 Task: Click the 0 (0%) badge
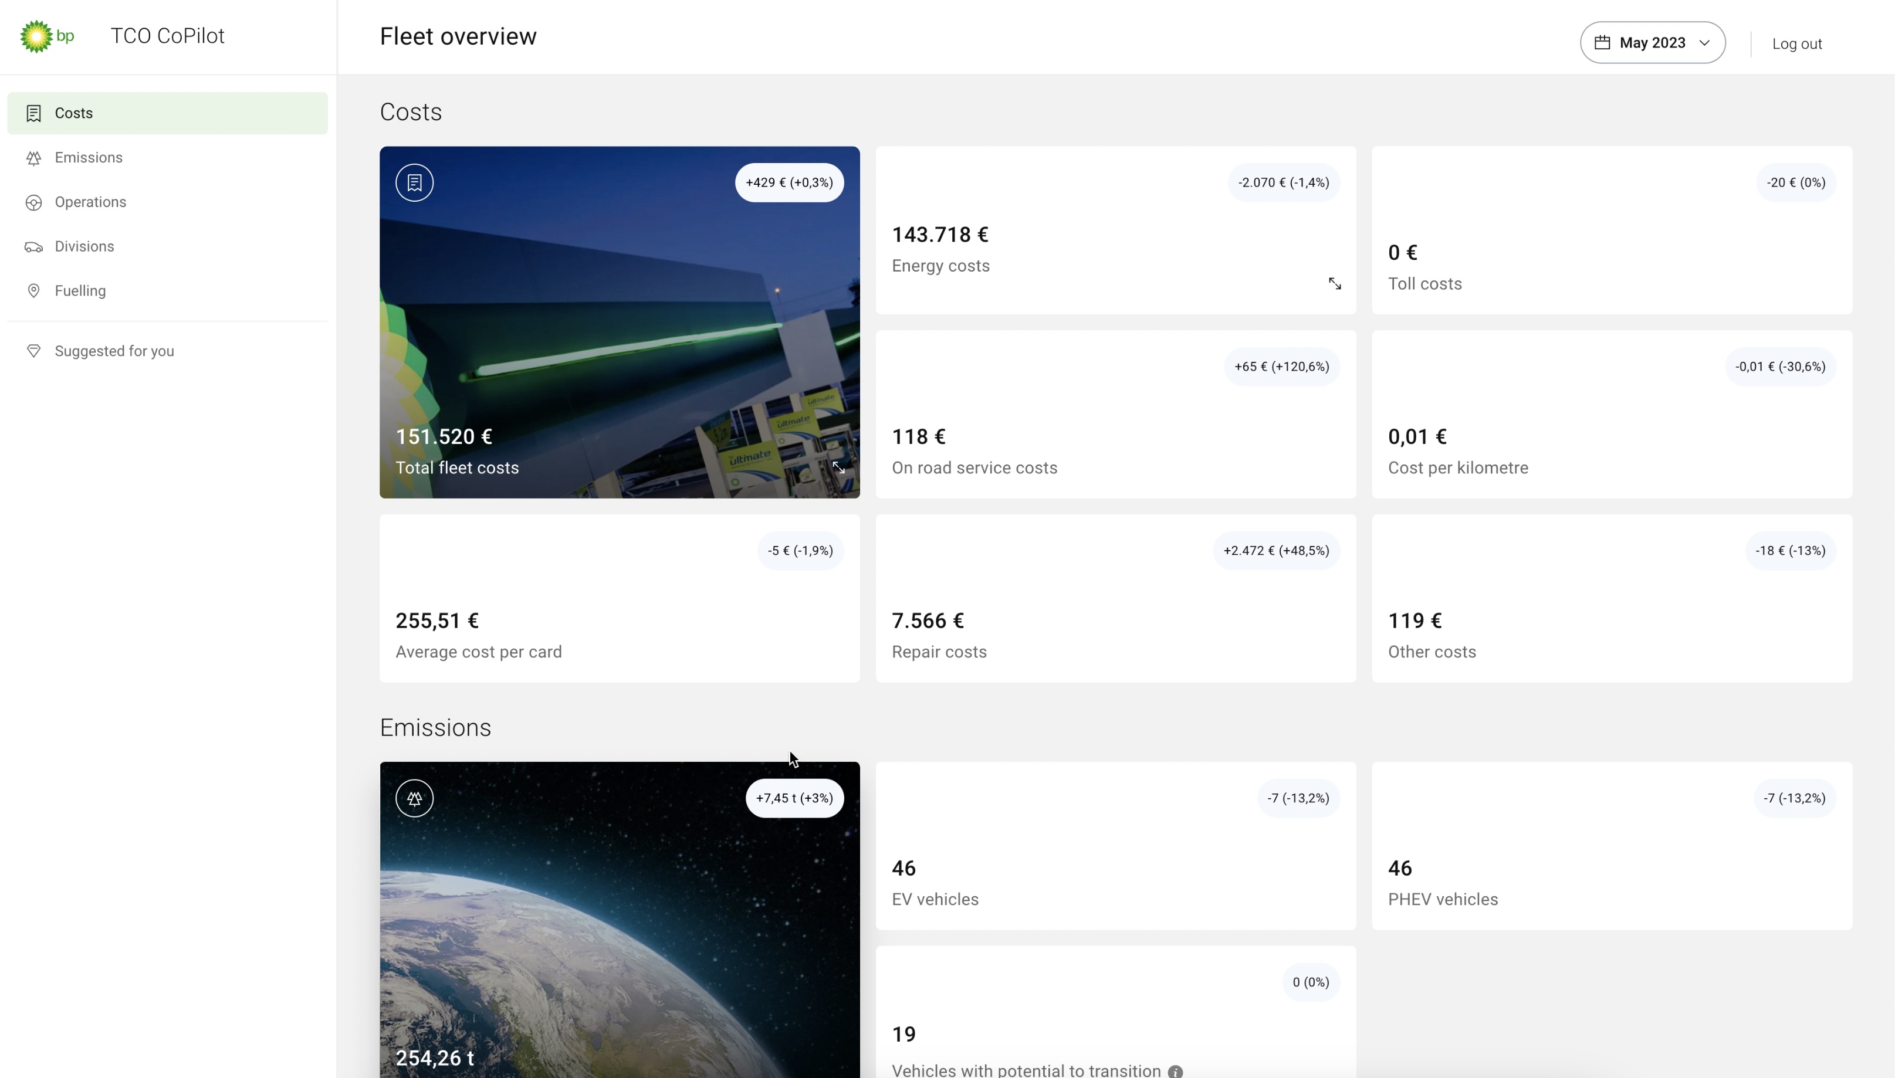1310,982
